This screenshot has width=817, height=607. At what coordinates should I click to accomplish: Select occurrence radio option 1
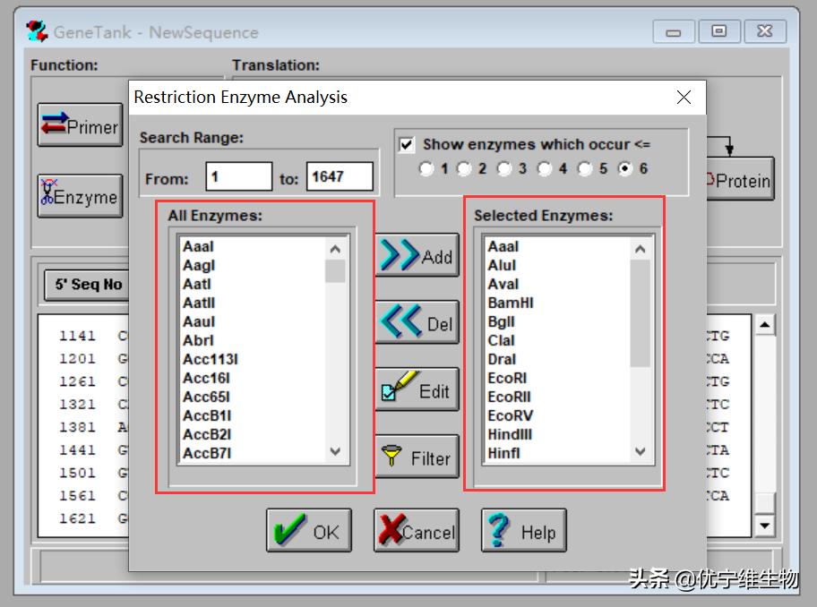tap(426, 168)
